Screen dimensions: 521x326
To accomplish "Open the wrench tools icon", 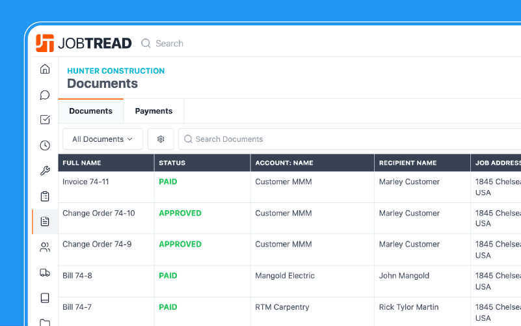I will (x=45, y=171).
